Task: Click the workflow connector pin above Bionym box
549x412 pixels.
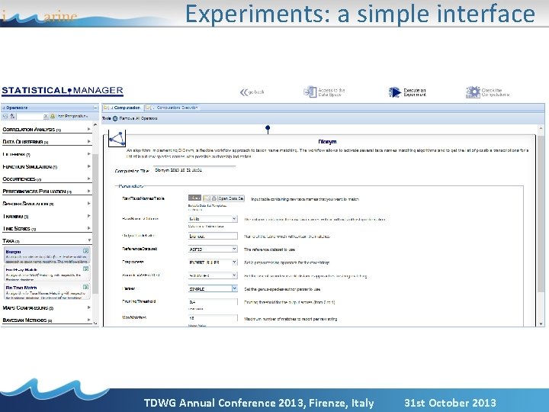Action: (x=268, y=129)
